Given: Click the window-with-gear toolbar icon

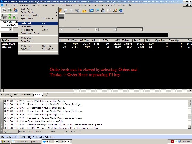Looking at the screenshot, I should [x=77, y=10].
